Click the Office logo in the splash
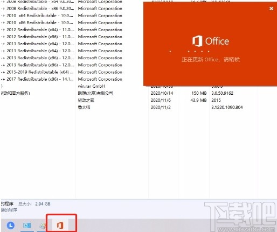 click(211, 41)
